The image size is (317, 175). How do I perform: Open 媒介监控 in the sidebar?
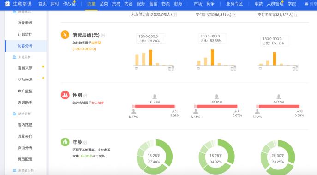point(25,91)
